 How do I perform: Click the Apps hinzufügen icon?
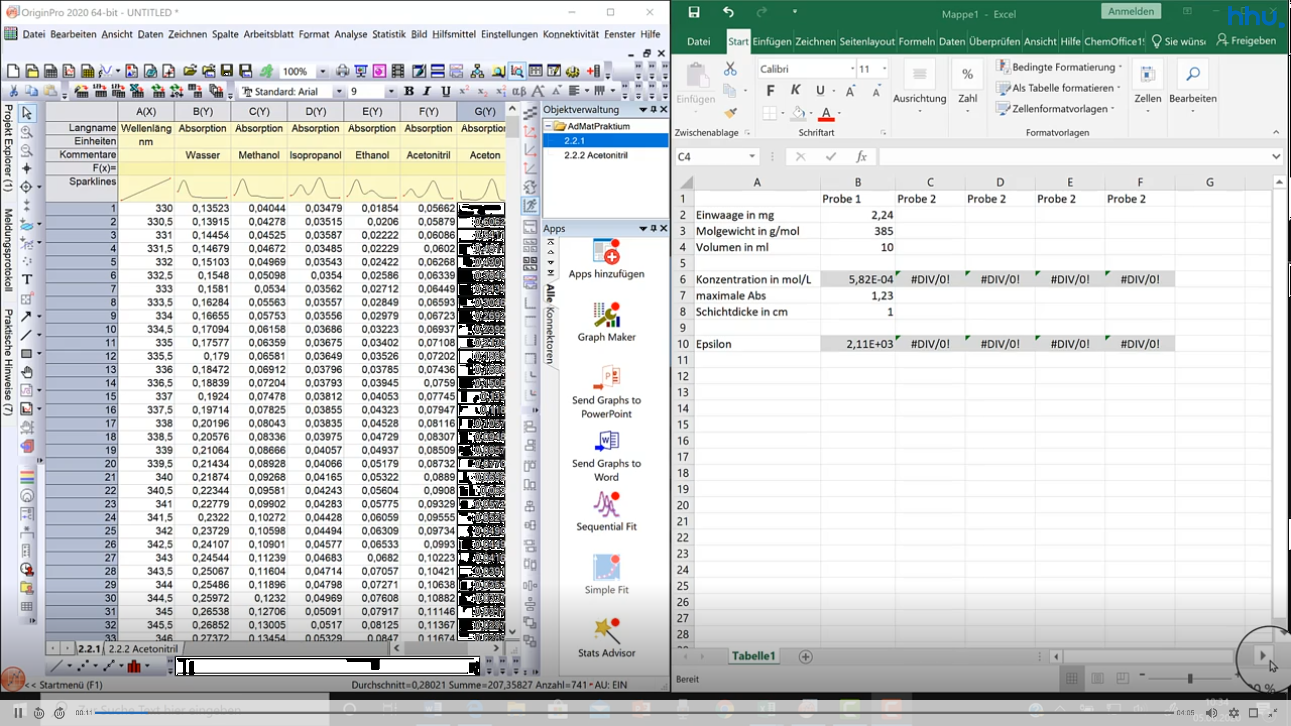click(607, 251)
